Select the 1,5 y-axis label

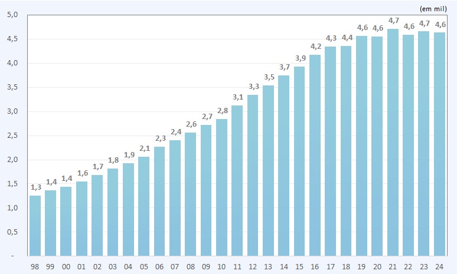[12, 183]
